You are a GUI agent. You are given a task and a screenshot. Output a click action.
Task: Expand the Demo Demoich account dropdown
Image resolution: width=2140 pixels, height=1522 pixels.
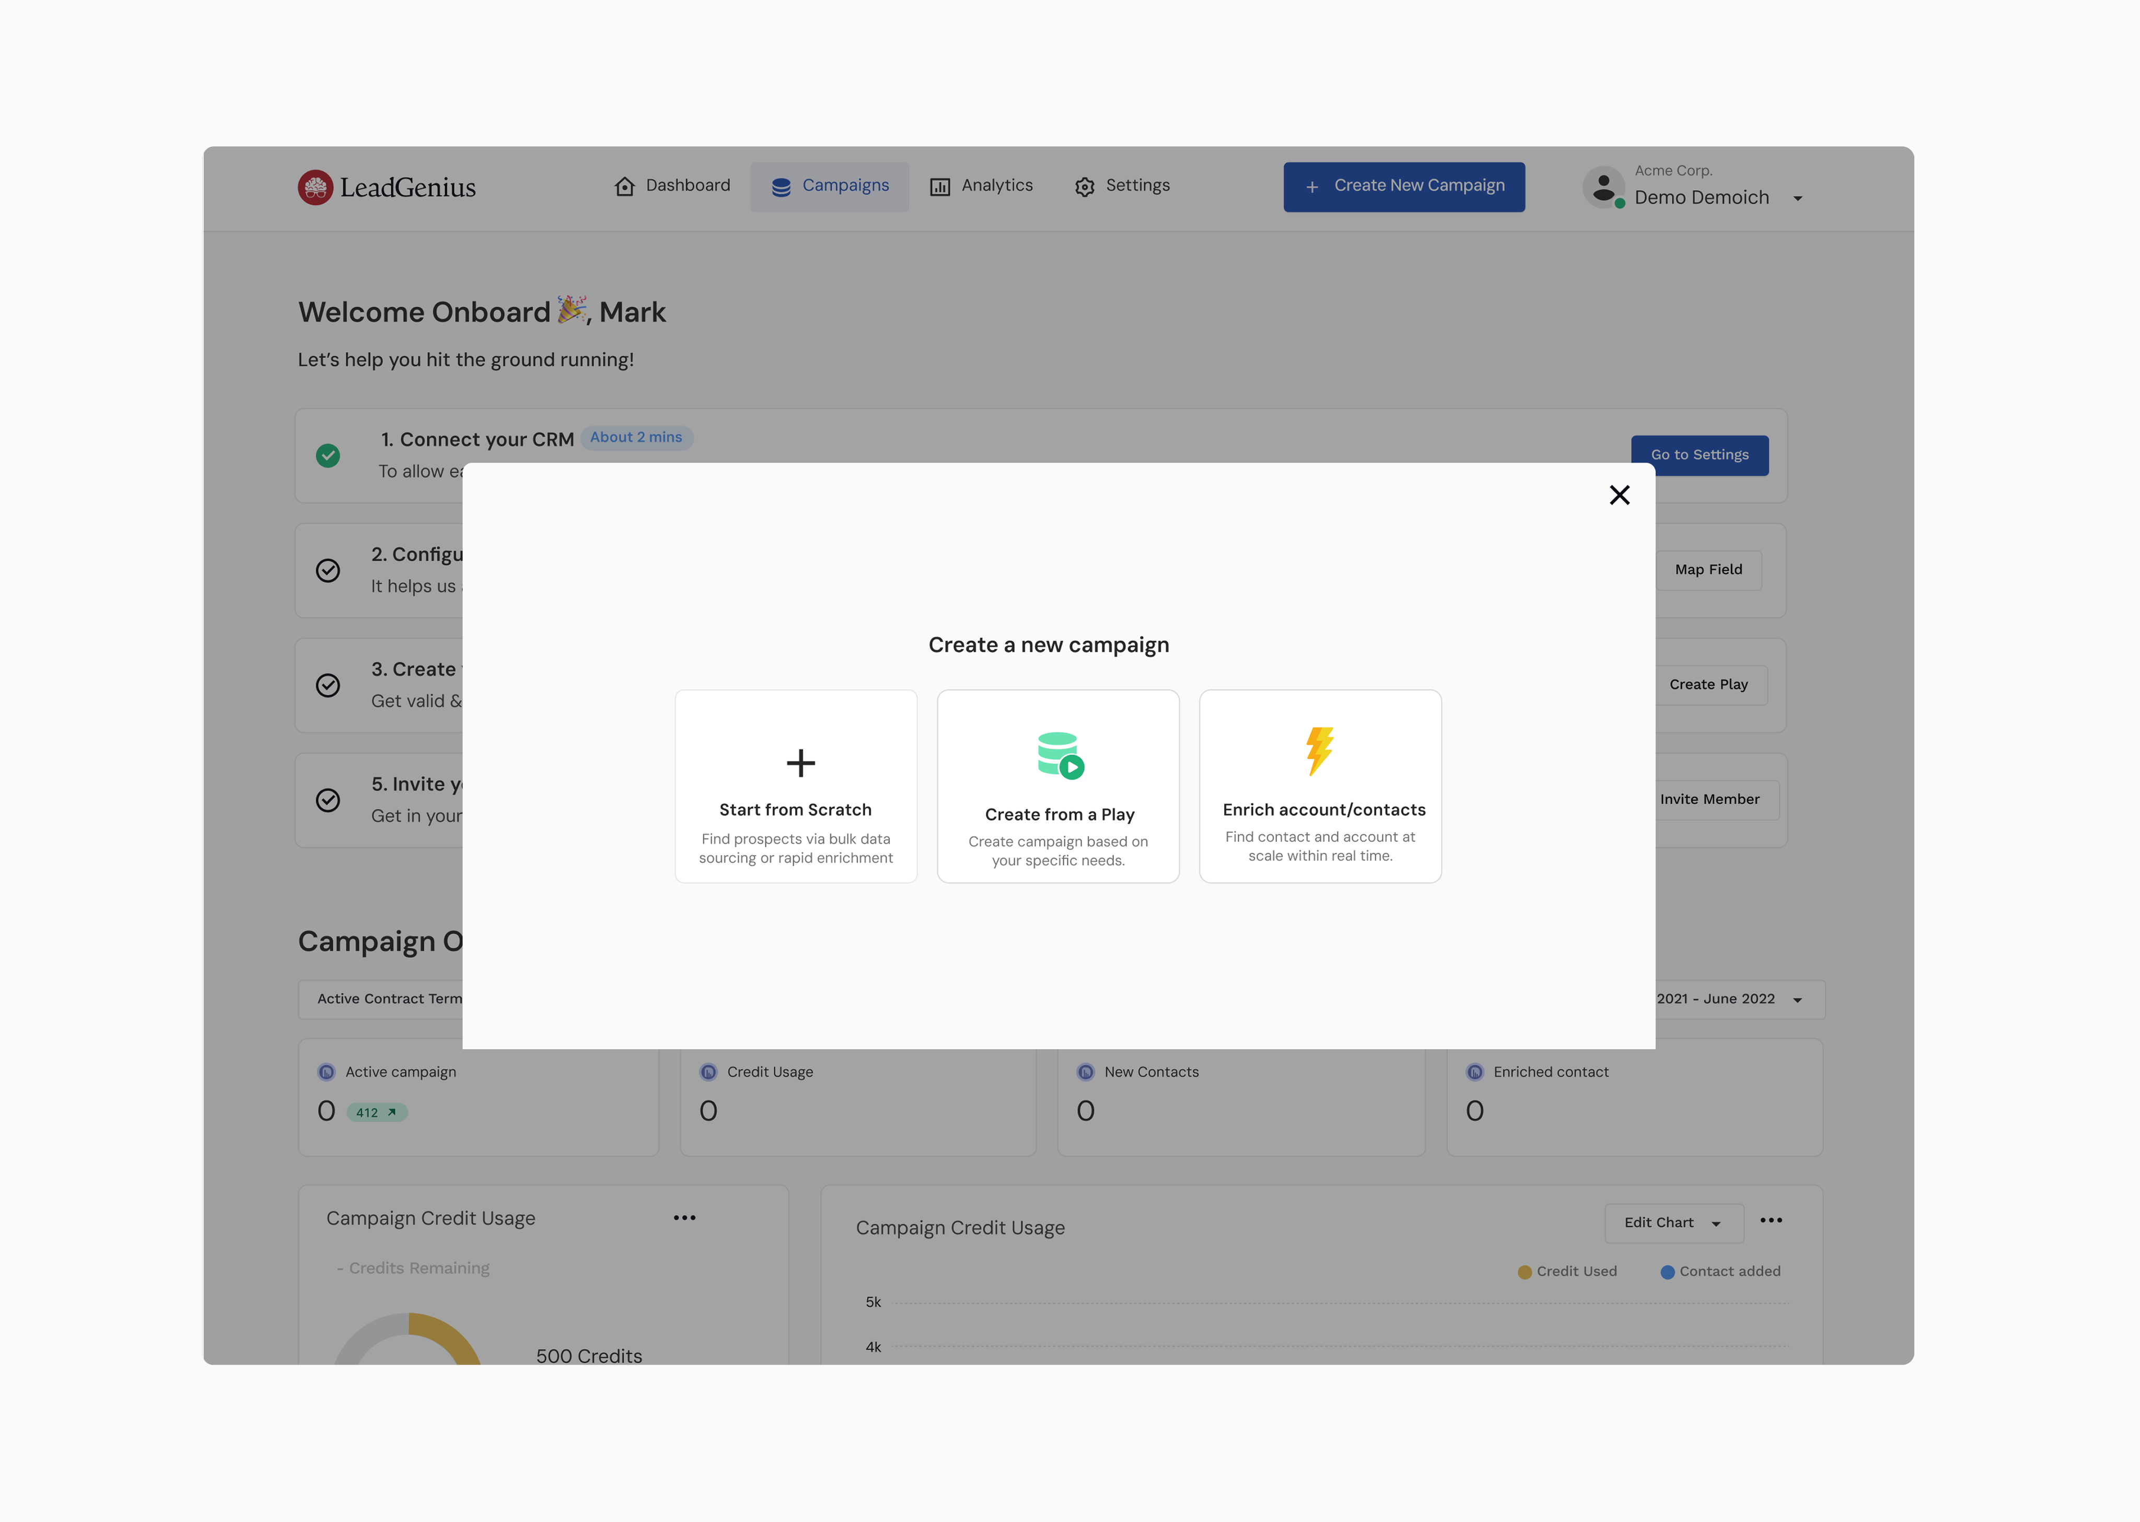pos(1797,199)
